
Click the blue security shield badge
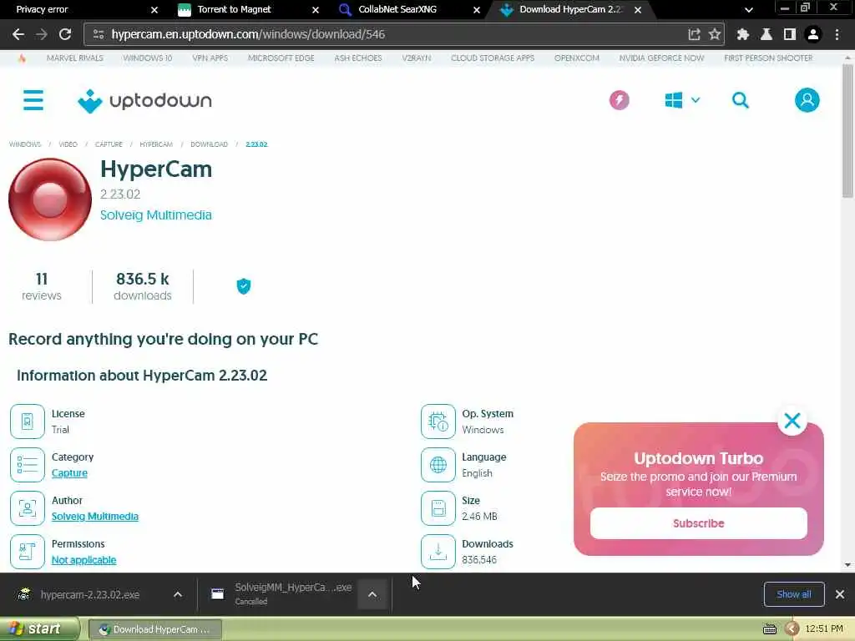tap(244, 286)
